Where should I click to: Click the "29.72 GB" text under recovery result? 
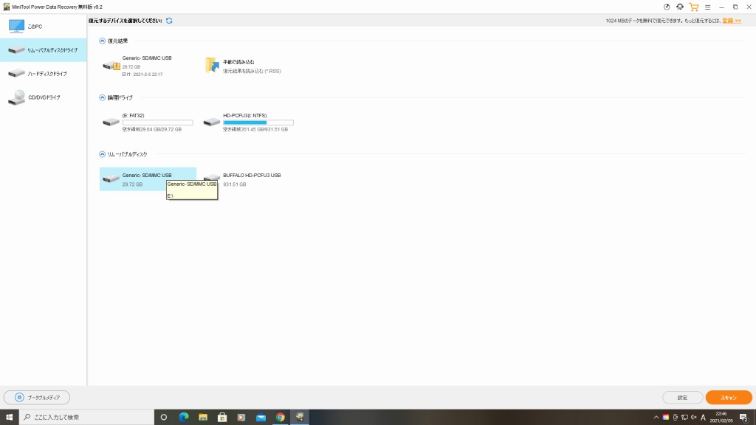(131, 67)
